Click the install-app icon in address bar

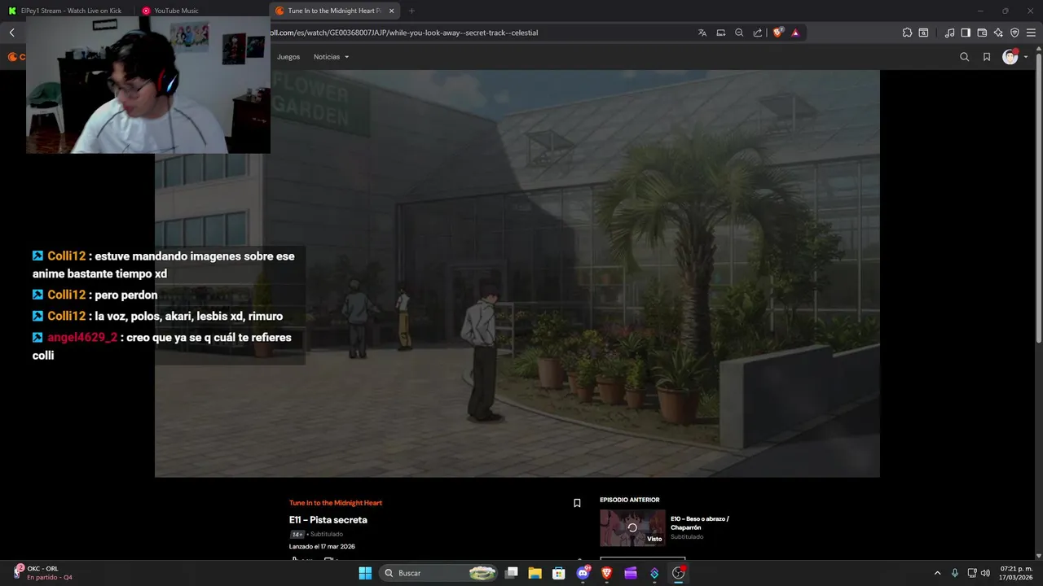[x=721, y=33]
